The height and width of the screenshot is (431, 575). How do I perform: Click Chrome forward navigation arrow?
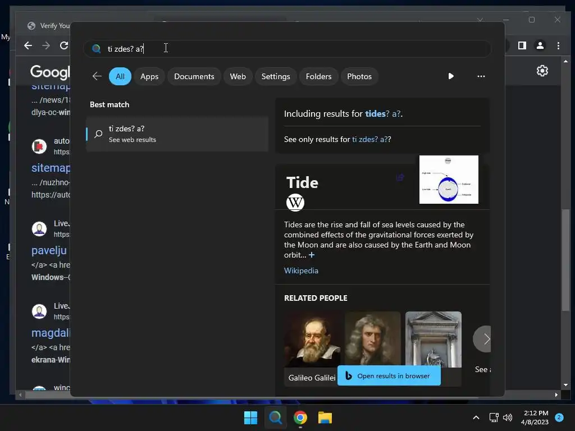pyautogui.click(x=46, y=45)
